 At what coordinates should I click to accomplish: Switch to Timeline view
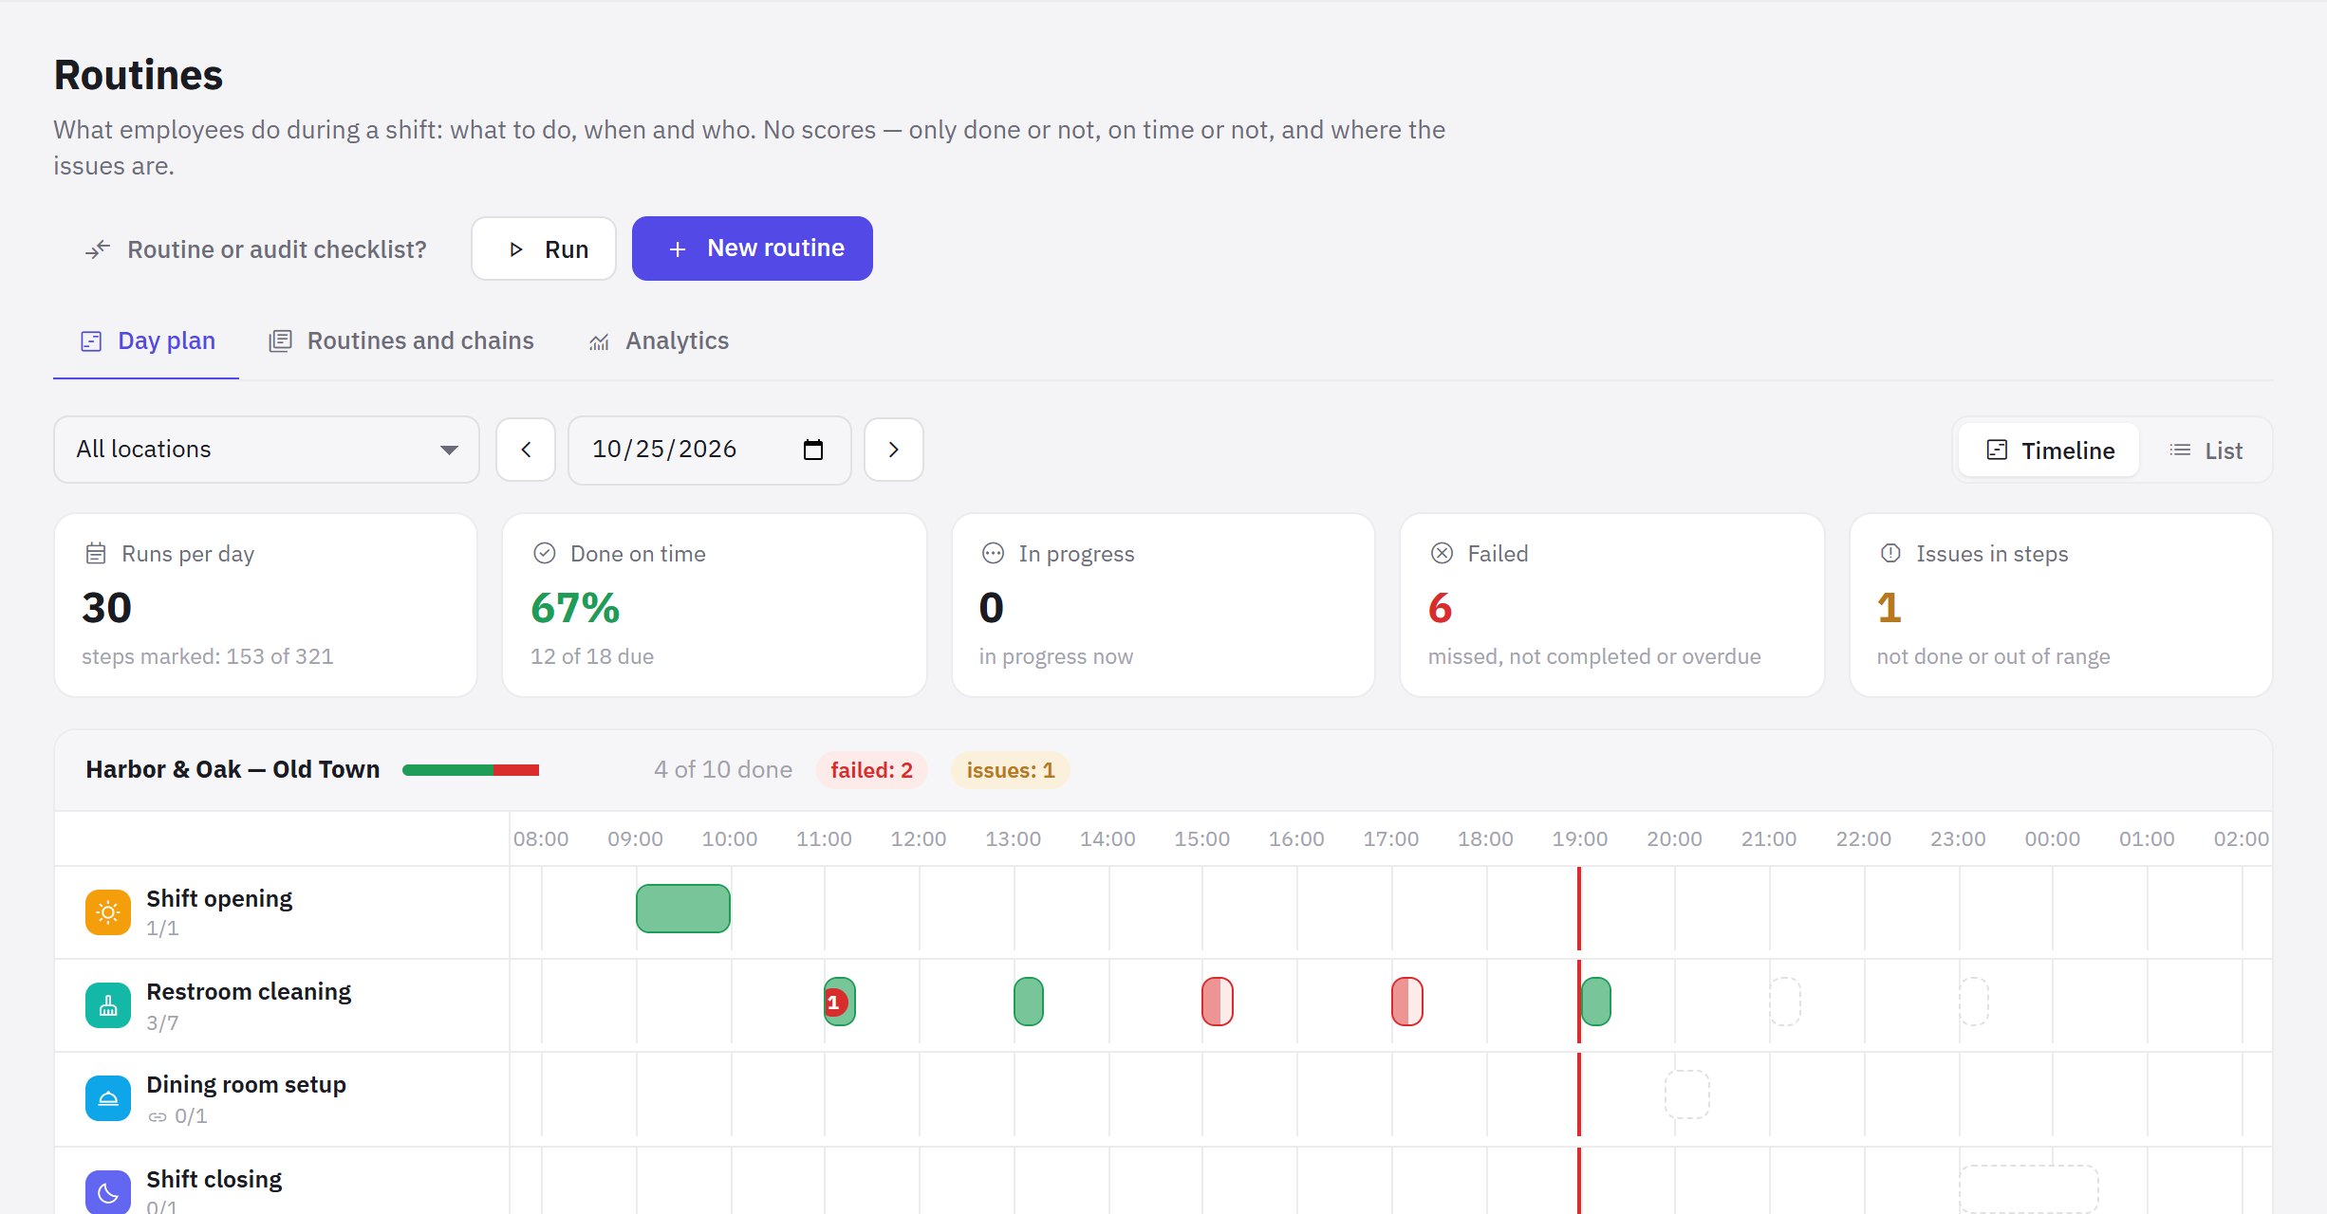(x=2050, y=451)
